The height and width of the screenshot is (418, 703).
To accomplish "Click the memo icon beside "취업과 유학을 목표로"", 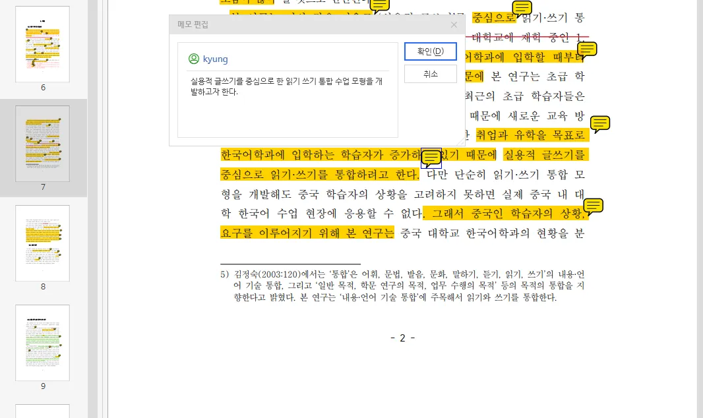I will click(599, 124).
